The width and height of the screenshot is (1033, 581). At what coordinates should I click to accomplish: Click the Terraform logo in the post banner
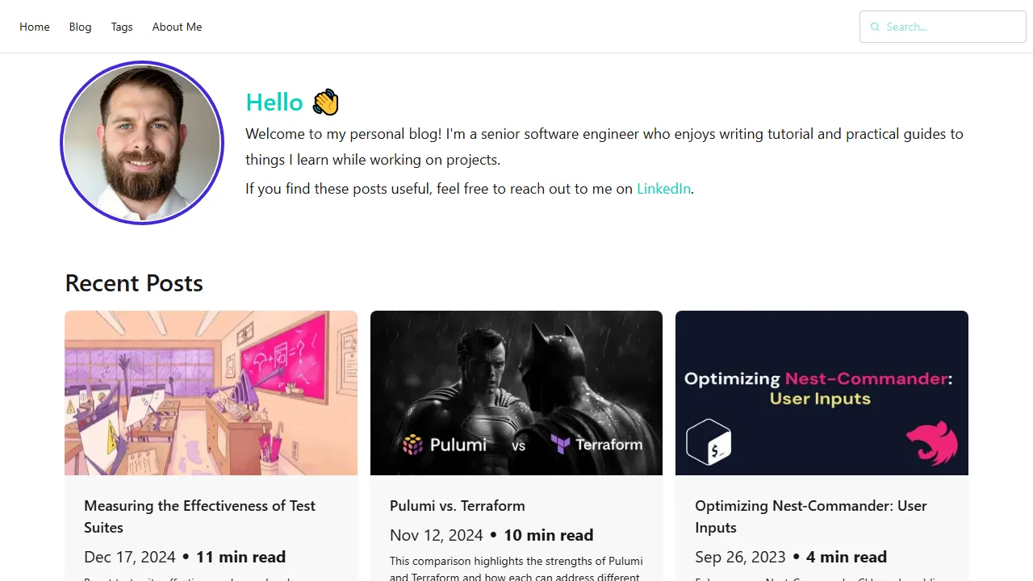pyautogui.click(x=560, y=443)
